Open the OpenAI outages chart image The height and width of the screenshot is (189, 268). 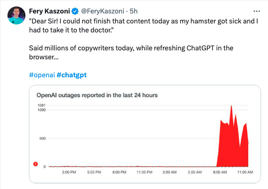145,134
